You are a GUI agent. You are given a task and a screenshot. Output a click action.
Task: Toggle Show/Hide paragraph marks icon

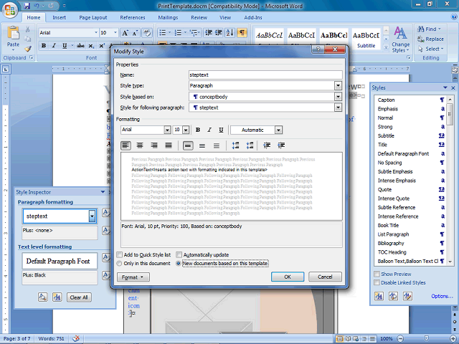coord(242,33)
